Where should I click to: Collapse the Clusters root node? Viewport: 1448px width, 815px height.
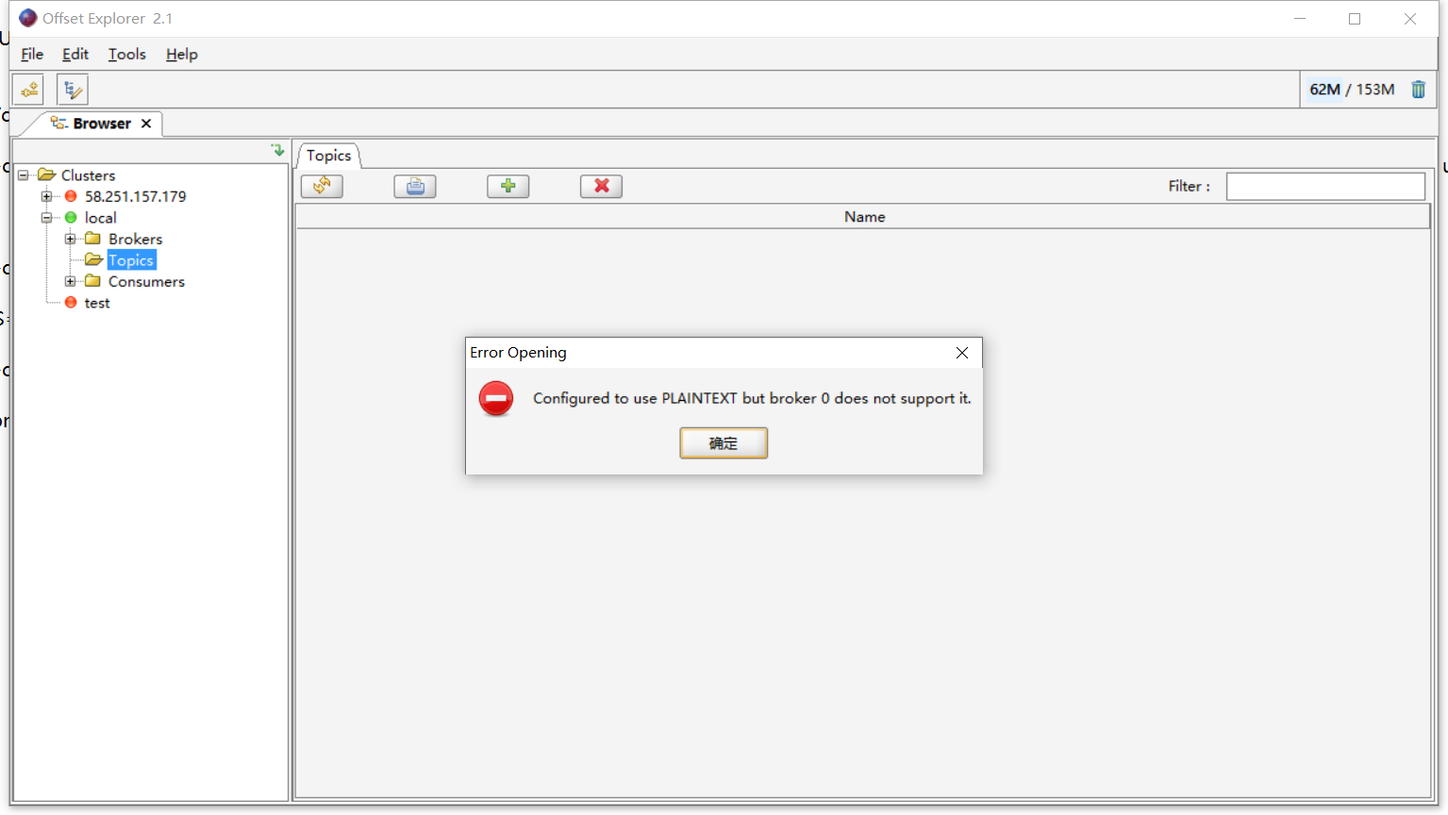click(x=23, y=175)
